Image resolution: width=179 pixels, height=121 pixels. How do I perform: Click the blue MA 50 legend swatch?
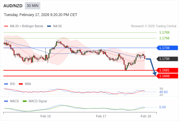coord(49,26)
